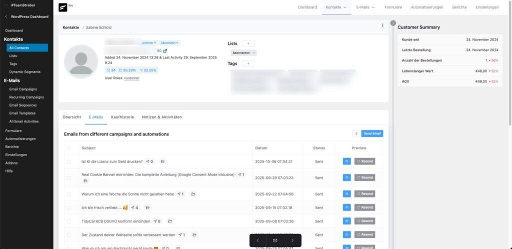Click back arrow beside WordPress Dashboard
The width and height of the screenshot is (512, 249).
point(6,16)
